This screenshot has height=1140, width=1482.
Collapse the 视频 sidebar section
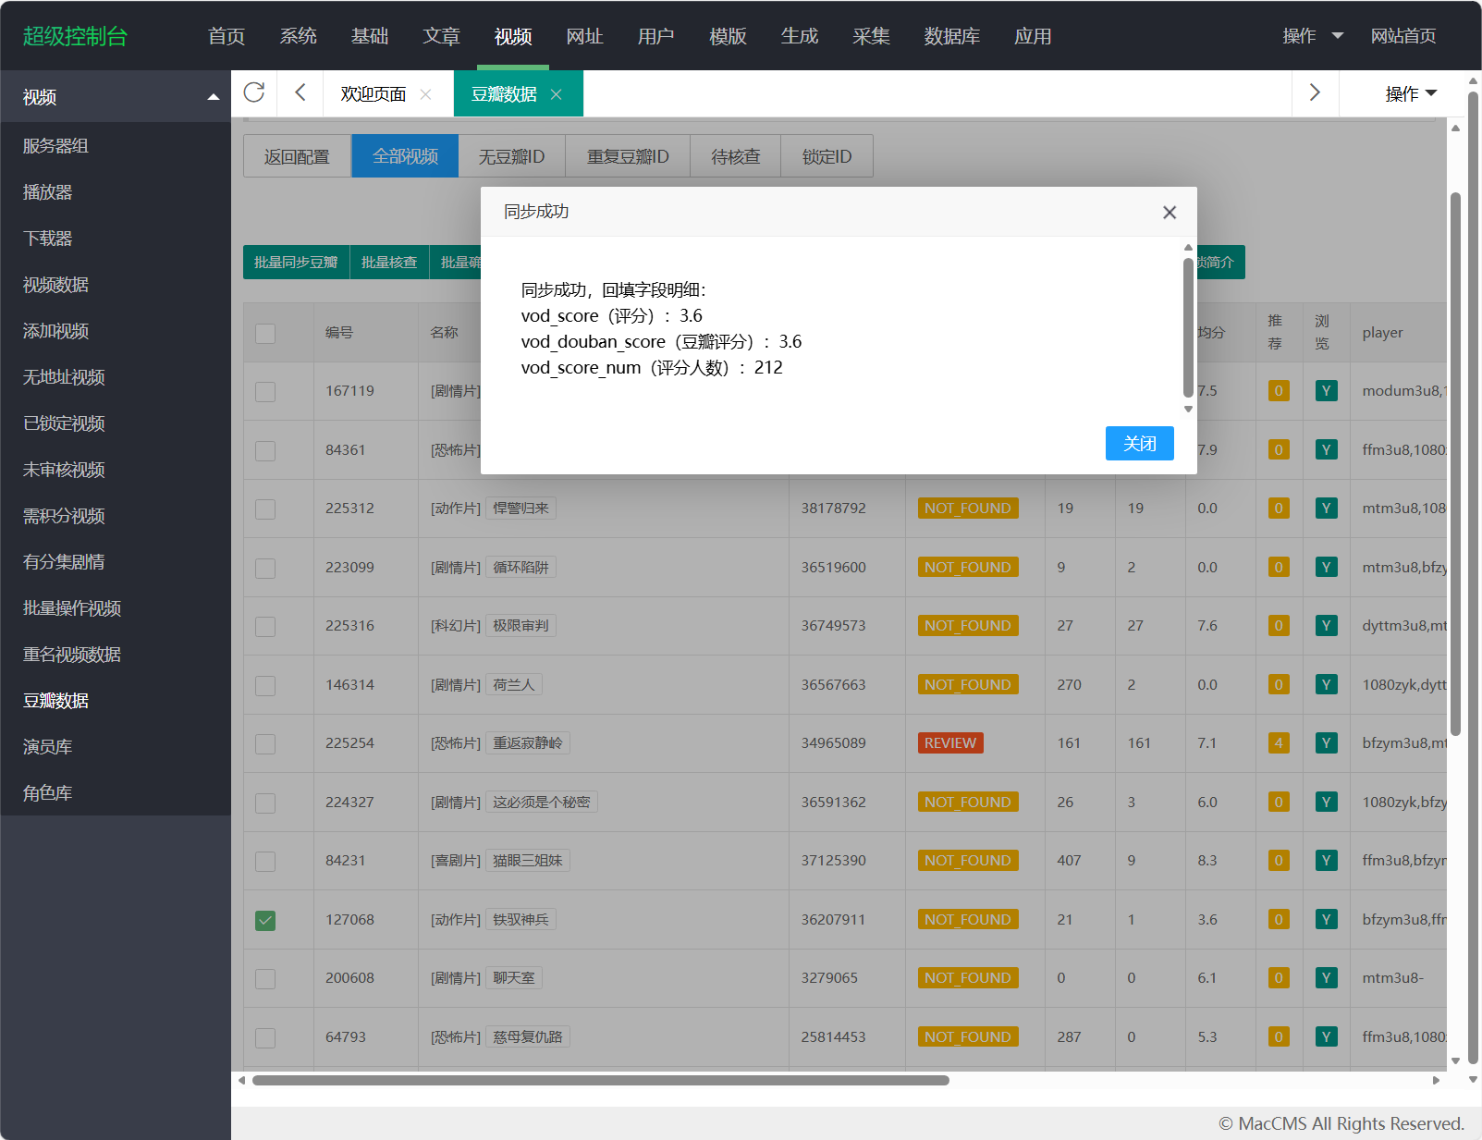tap(214, 97)
